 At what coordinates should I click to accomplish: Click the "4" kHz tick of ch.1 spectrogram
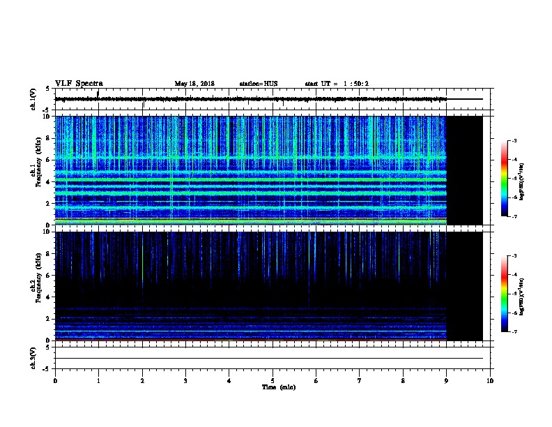point(49,182)
